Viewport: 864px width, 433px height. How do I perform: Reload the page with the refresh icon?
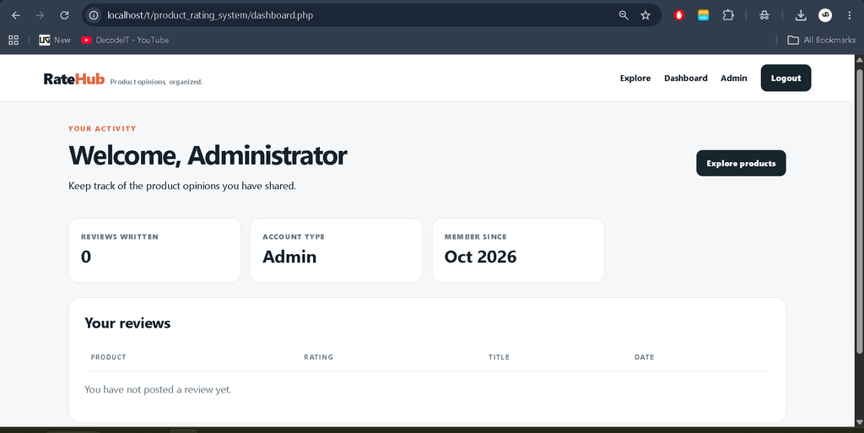[64, 15]
